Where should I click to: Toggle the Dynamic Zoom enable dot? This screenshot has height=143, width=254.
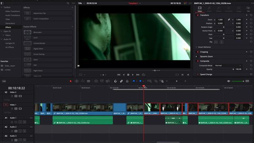pos(196,56)
